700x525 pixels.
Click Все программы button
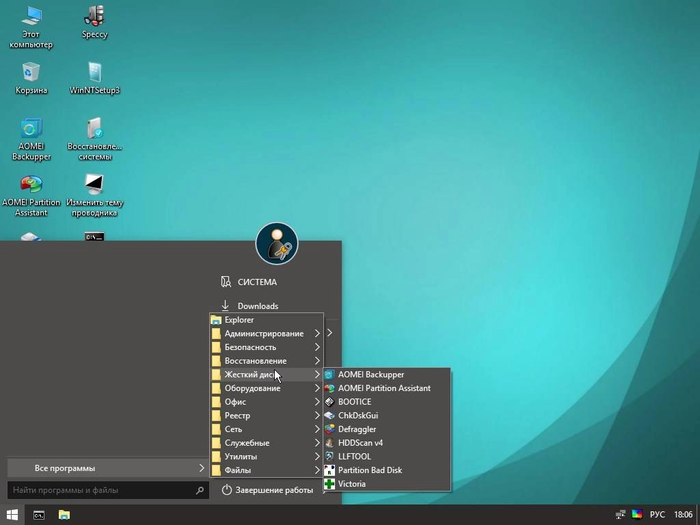(108, 468)
